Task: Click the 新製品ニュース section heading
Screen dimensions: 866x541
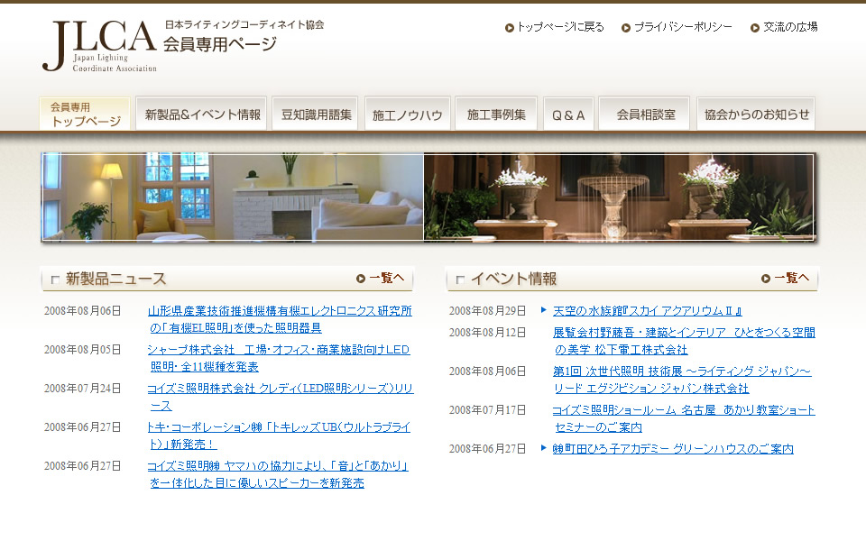Action: click(116, 279)
